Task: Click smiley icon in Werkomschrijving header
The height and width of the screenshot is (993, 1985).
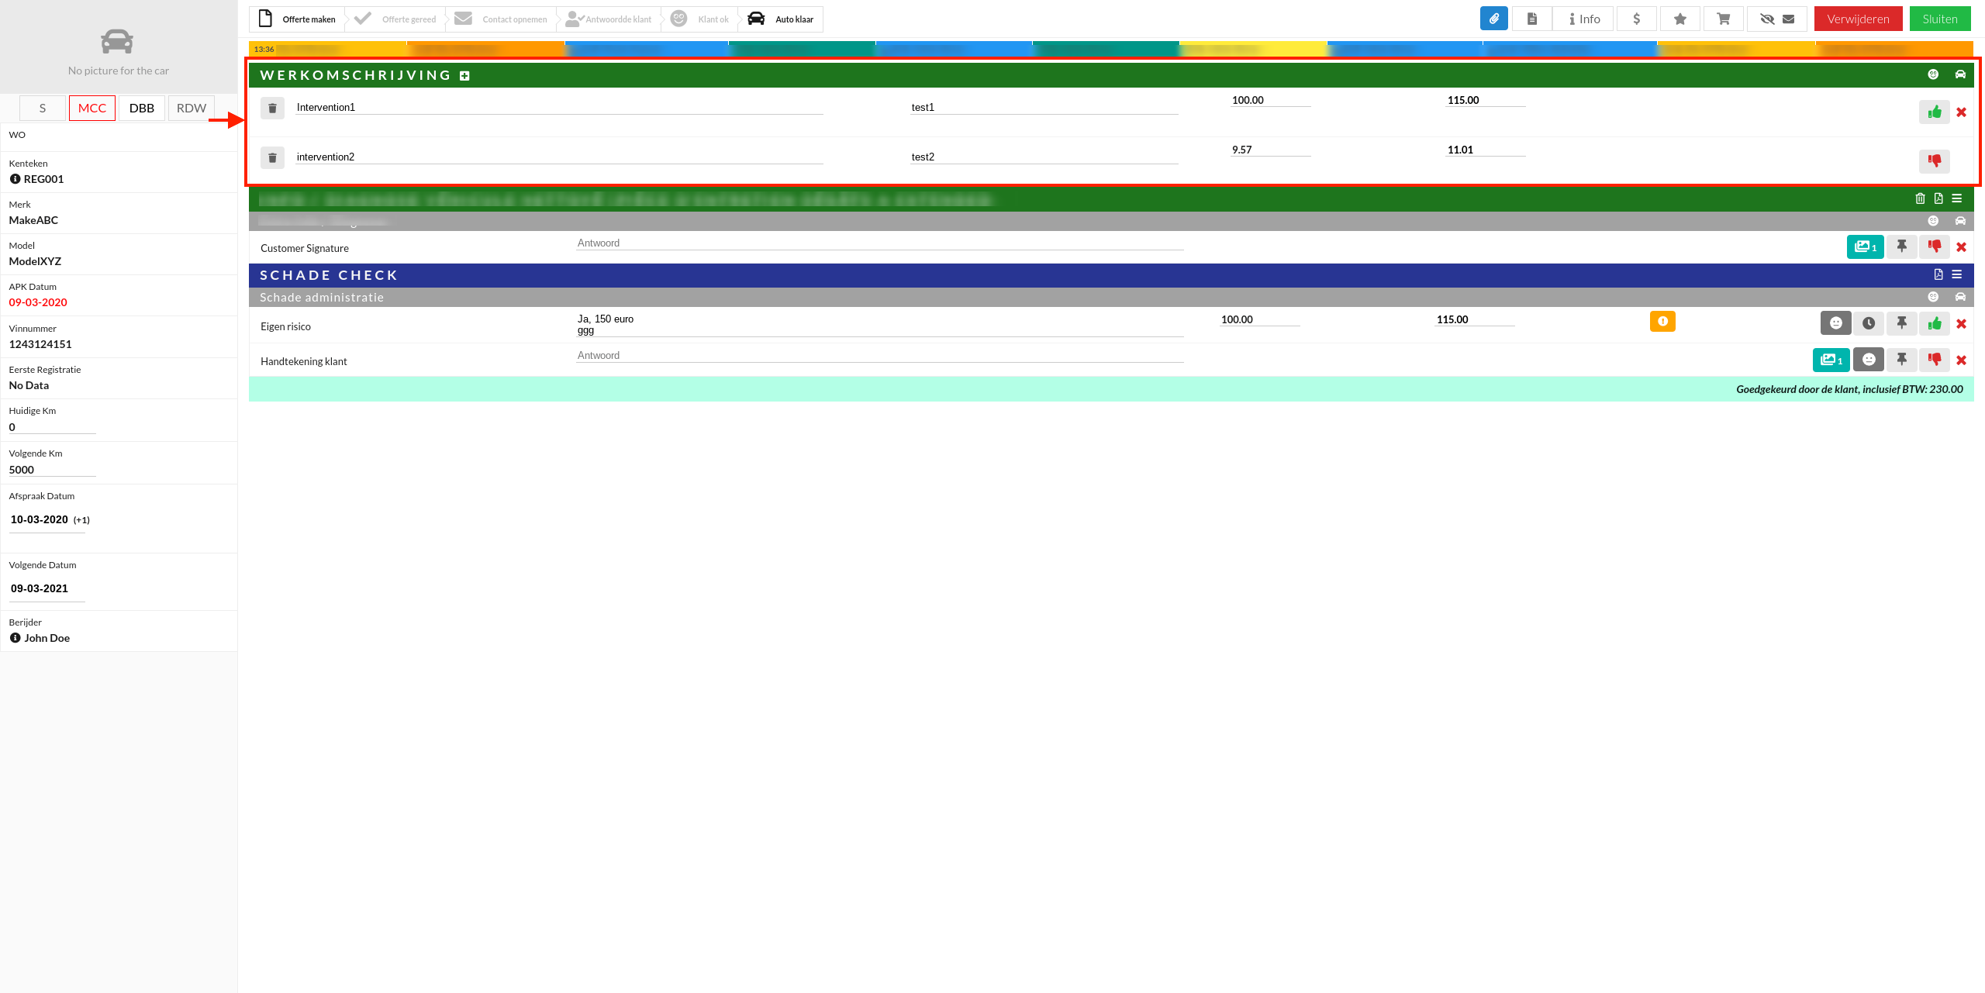Action: click(x=1933, y=74)
